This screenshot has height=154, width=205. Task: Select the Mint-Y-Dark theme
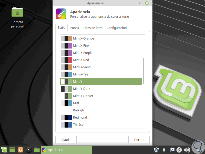[x=82, y=89]
